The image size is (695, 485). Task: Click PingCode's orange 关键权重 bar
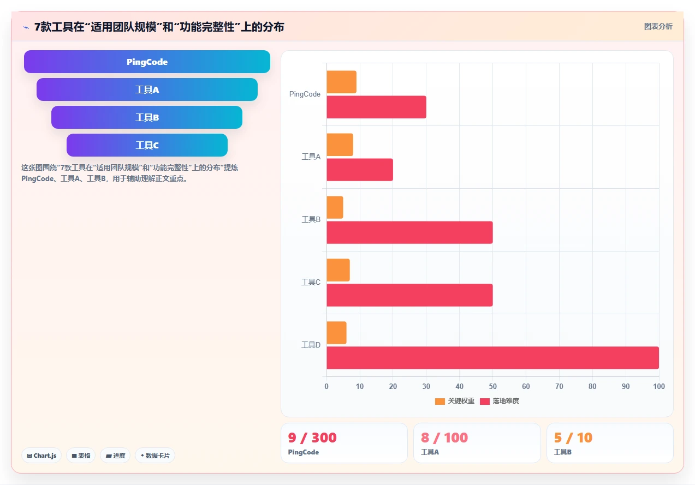(x=341, y=82)
